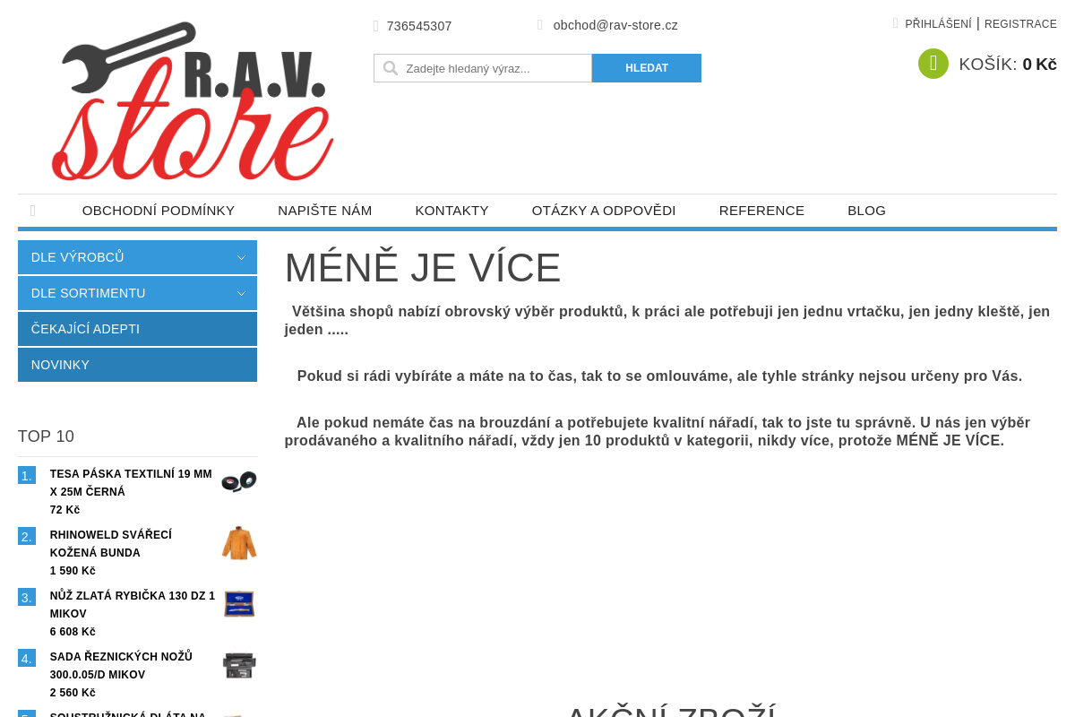
Task: Open Novinky sidebar category
Action: point(137,365)
